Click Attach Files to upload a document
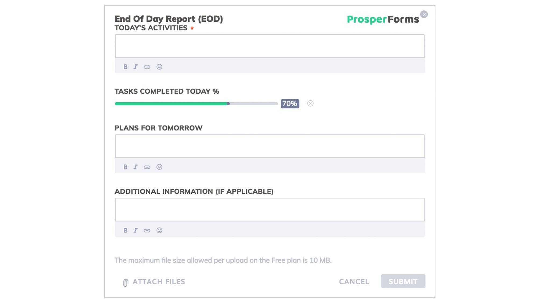The height and width of the screenshot is (303, 540). (153, 282)
